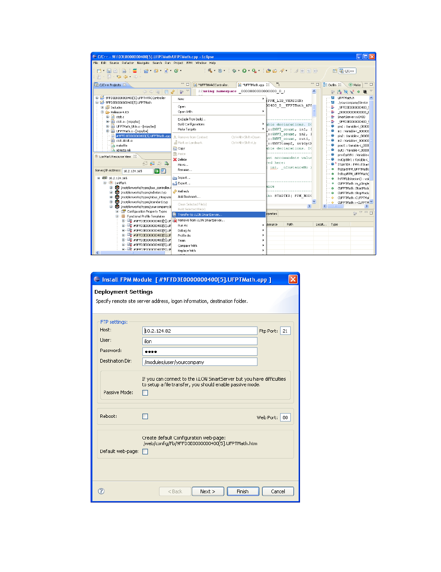Click the help question mark icon in dialog
The image size is (441, 572).
(x=101, y=491)
